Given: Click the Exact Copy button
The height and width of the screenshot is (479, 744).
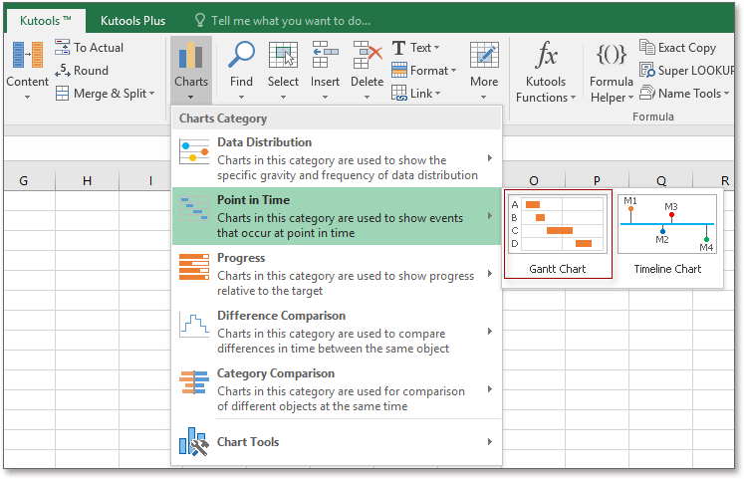Looking at the screenshot, I should [x=677, y=48].
